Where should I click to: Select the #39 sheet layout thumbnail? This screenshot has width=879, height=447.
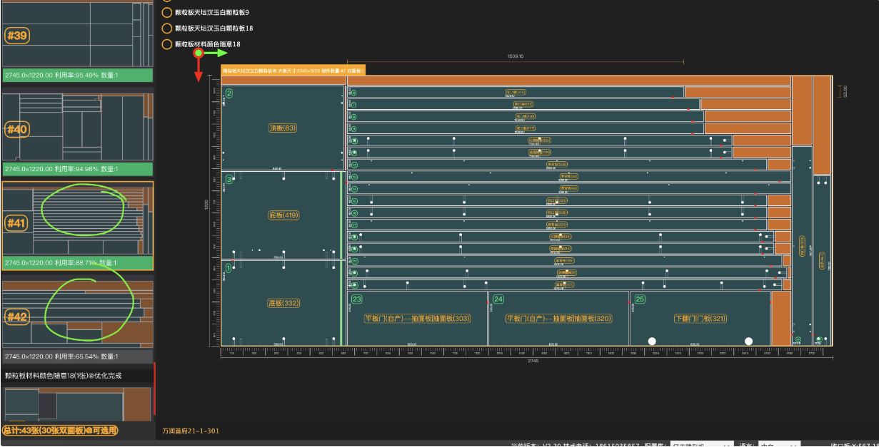pos(77,36)
